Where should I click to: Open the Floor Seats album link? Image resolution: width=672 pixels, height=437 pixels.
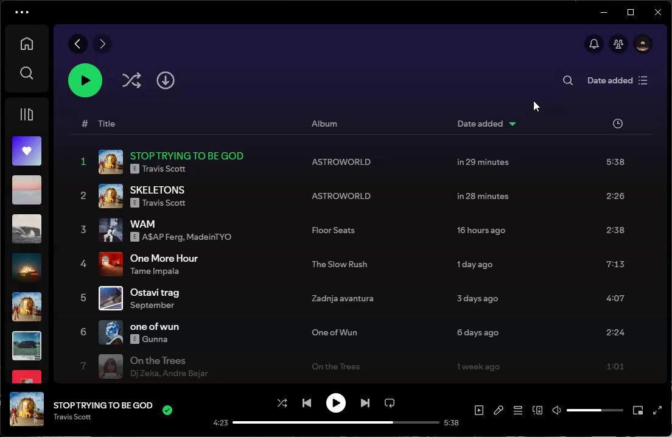[333, 231]
